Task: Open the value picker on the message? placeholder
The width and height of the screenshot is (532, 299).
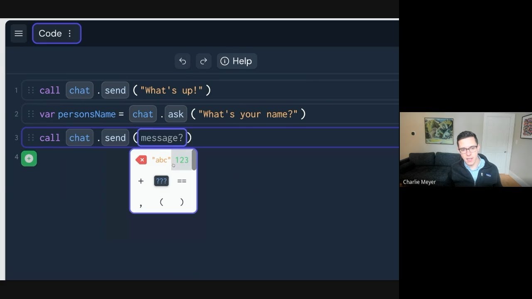Action: [162, 137]
